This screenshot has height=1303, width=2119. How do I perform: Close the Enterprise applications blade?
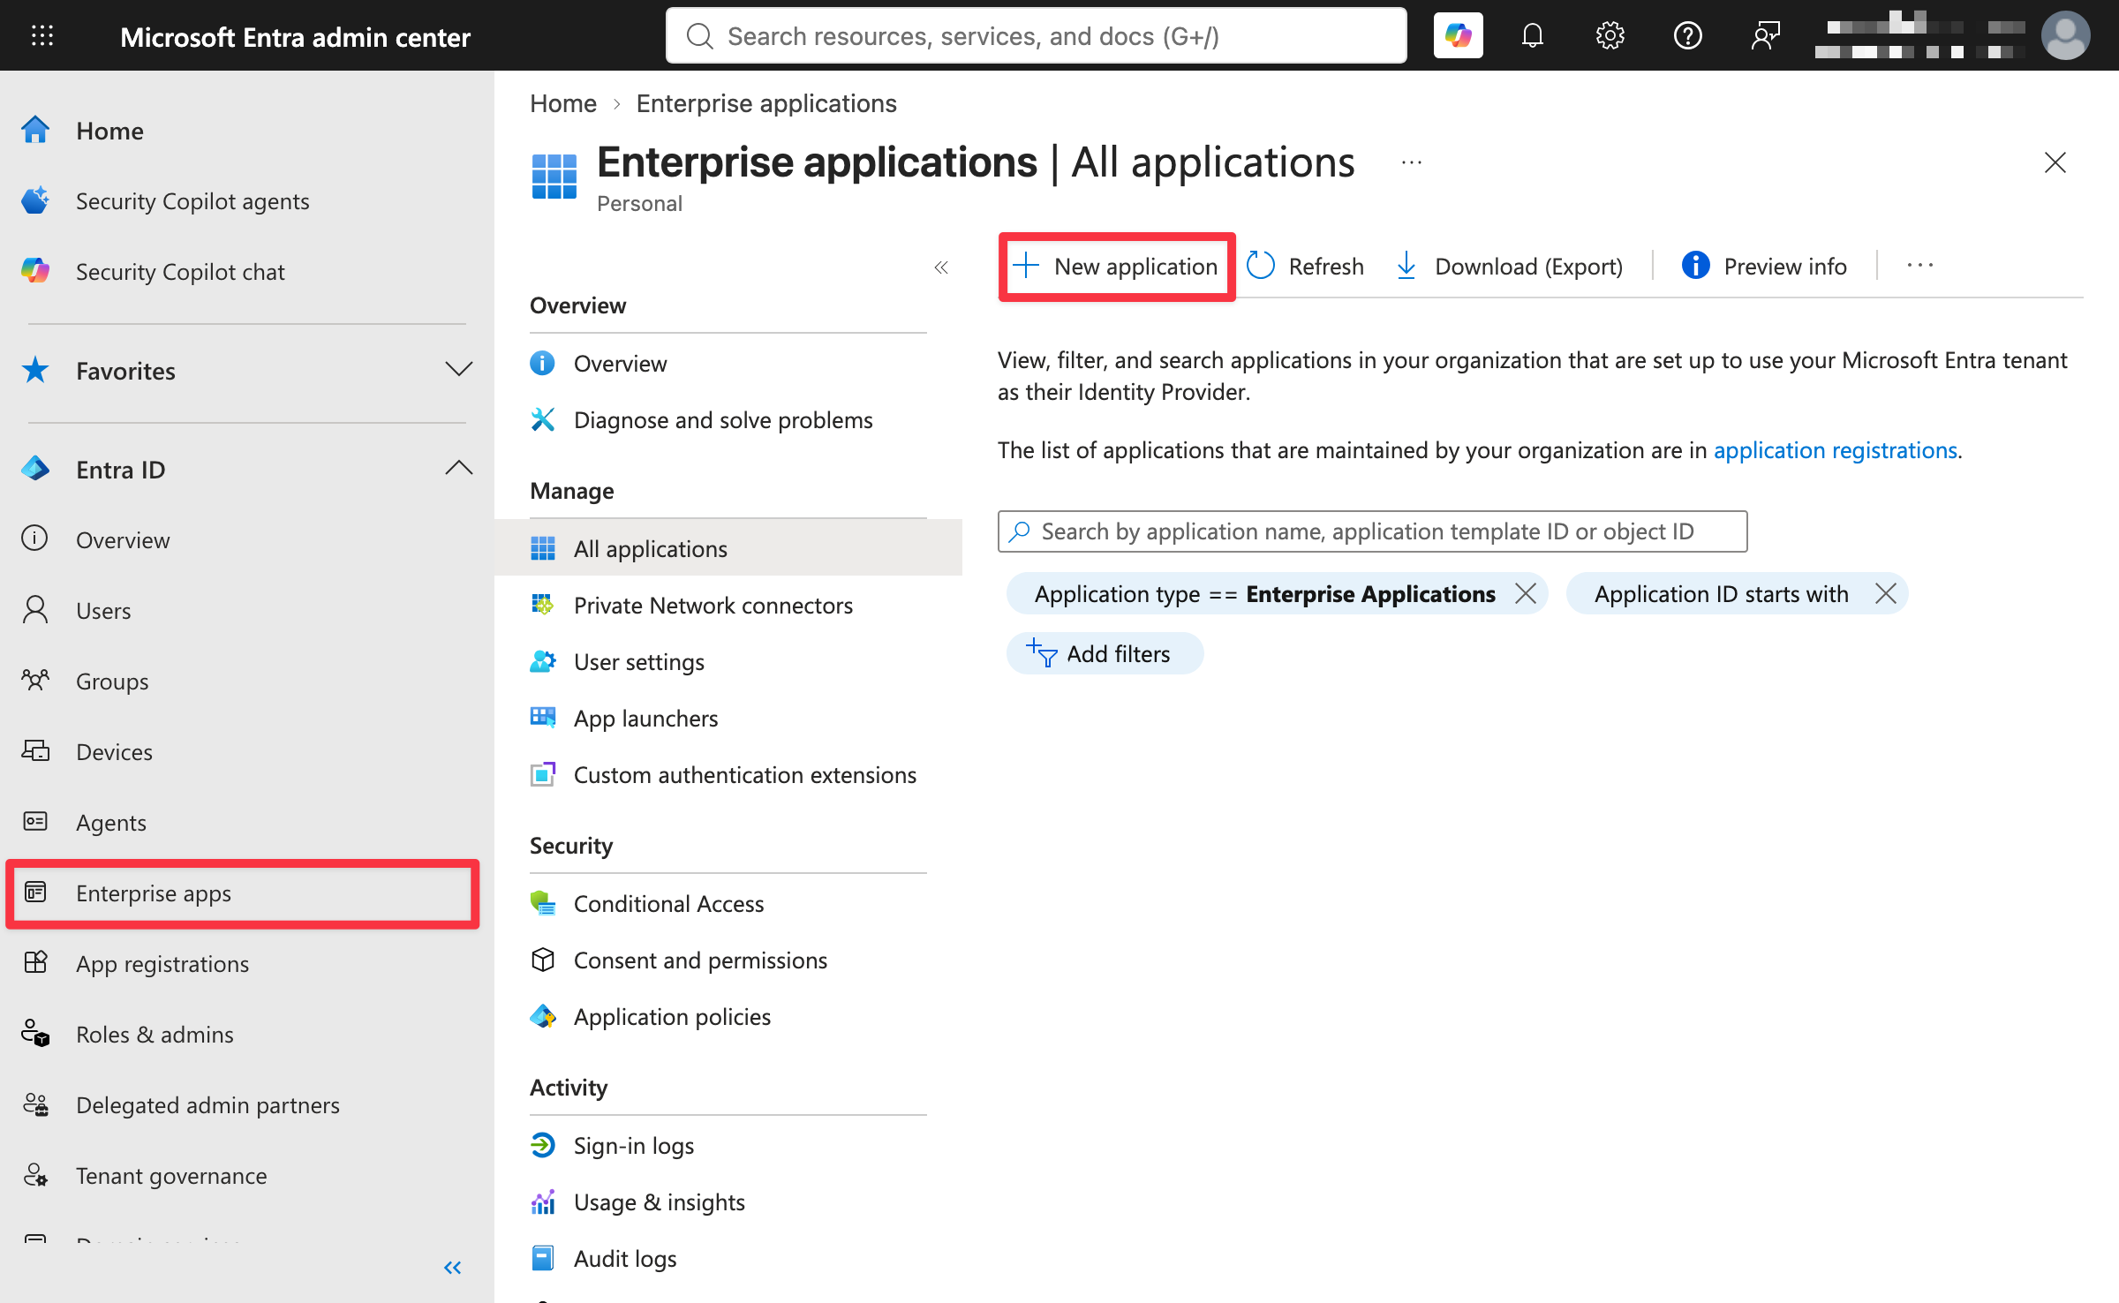pos(2055,162)
